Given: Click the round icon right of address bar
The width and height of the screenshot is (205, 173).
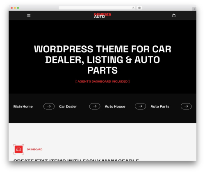Looking at the screenshot, I should pyautogui.click(x=139, y=8).
